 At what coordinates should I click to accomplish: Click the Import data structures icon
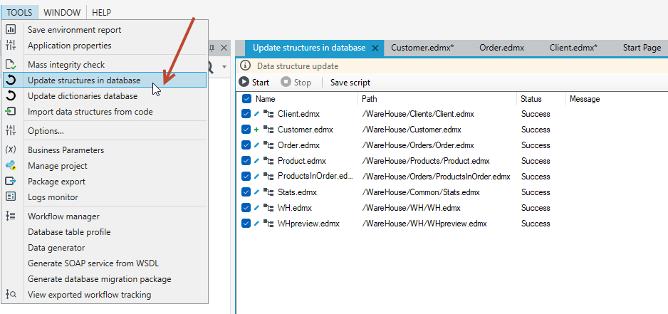coord(11,112)
